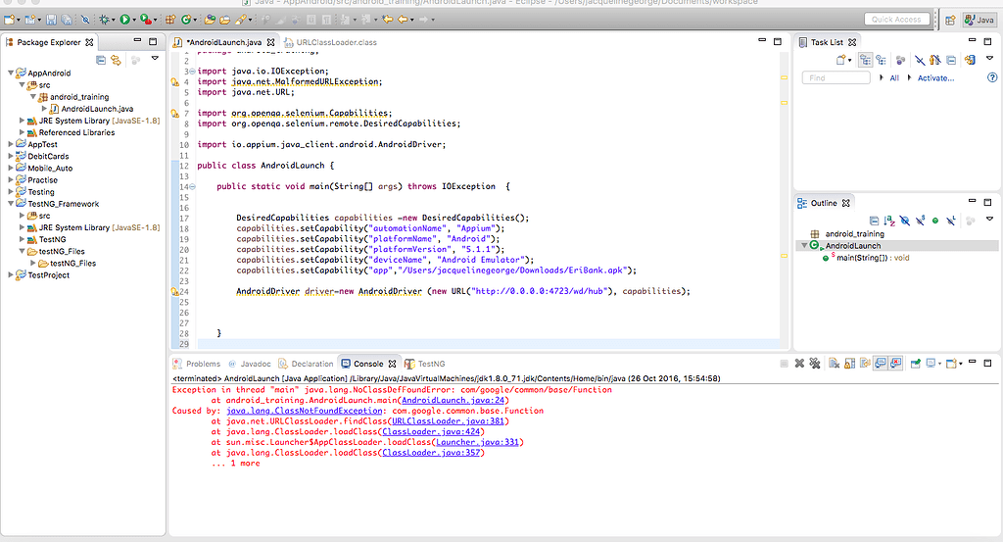Click the Save icon in main toolbar
Viewport: 1003px width, 542px height.
pyautogui.click(x=51, y=20)
